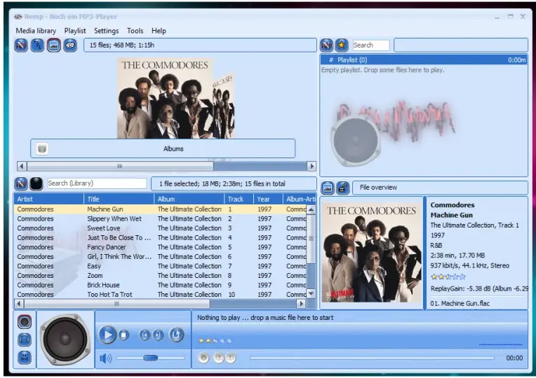
Task: Select the 'Zoom' track row
Action: pos(160,276)
